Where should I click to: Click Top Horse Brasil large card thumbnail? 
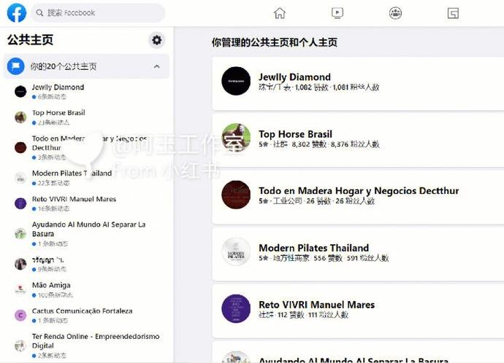pyautogui.click(x=236, y=138)
